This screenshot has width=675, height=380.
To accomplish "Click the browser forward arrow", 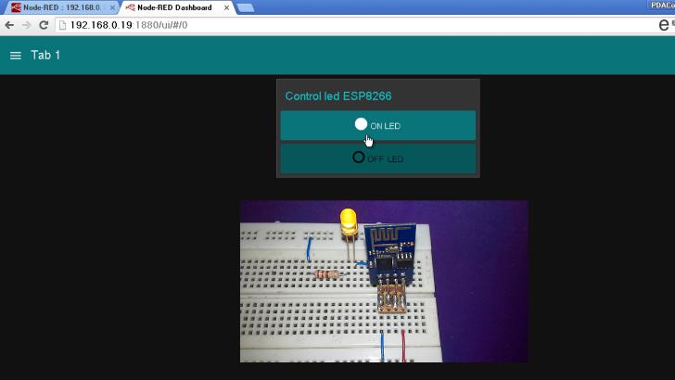I will [x=26, y=25].
